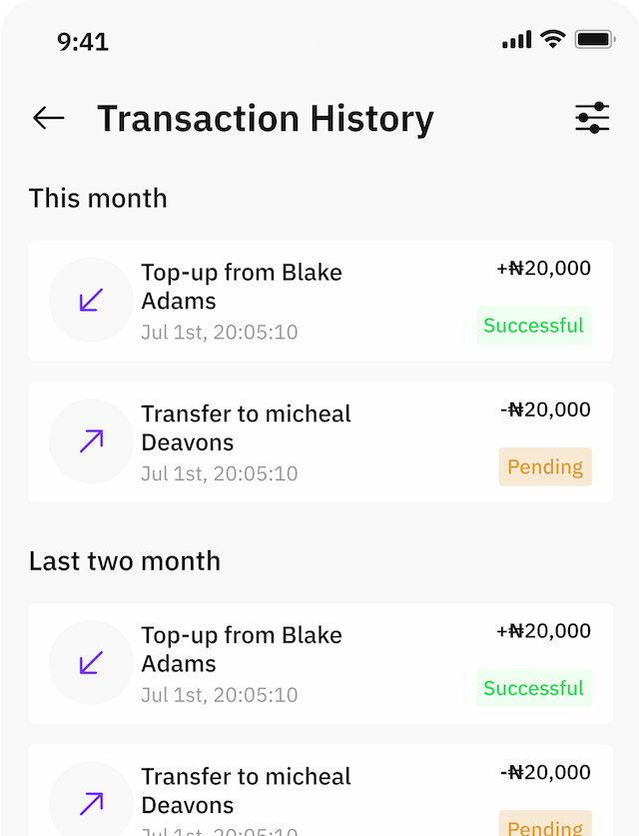The width and height of the screenshot is (639, 836).
Task: Tap the +₦20,000 amount in This month
Action: click(543, 269)
